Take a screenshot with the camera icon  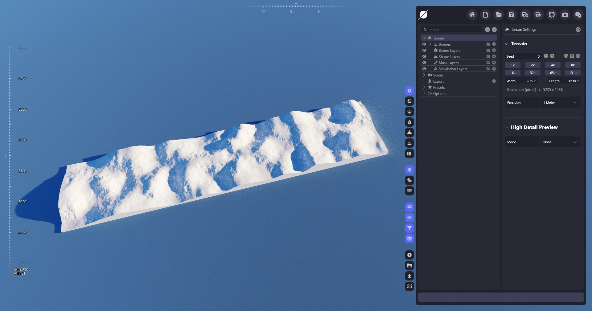point(565,14)
